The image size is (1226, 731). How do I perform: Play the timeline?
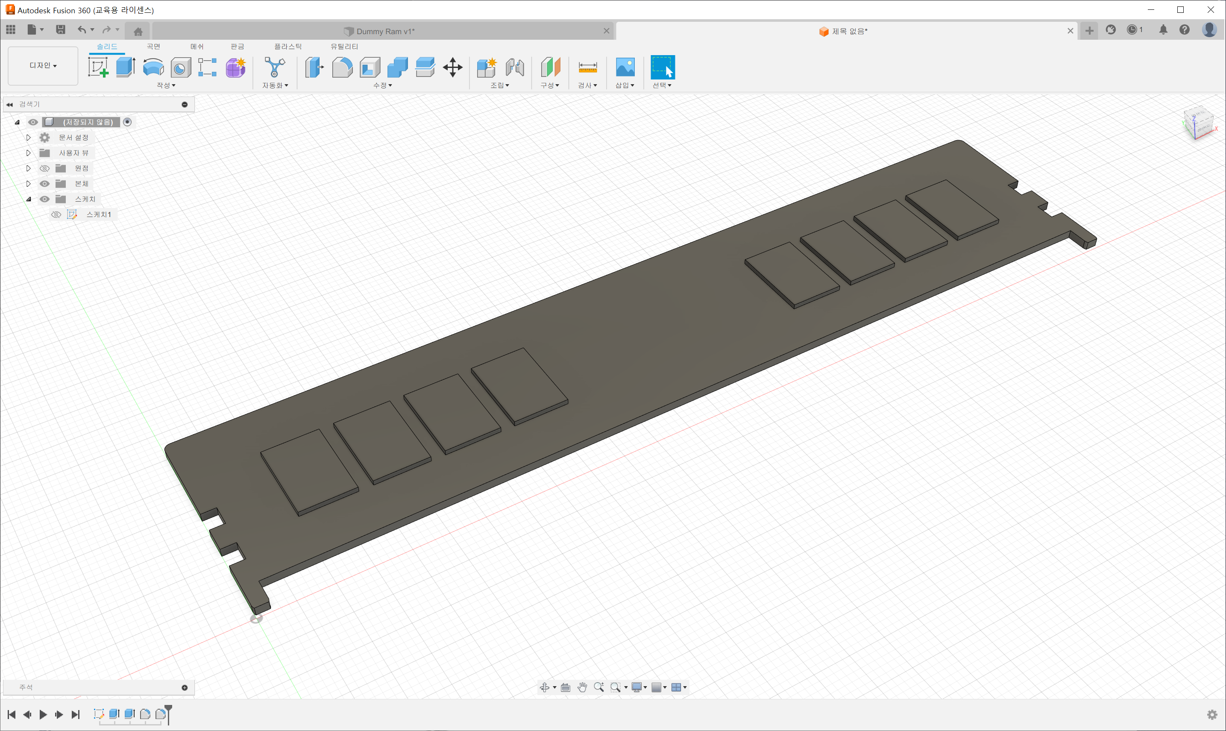pyautogui.click(x=43, y=714)
